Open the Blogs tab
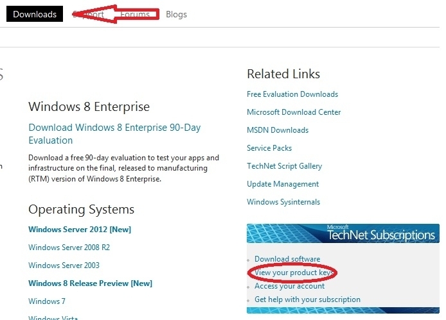The width and height of the screenshot is (446, 320). [x=176, y=15]
